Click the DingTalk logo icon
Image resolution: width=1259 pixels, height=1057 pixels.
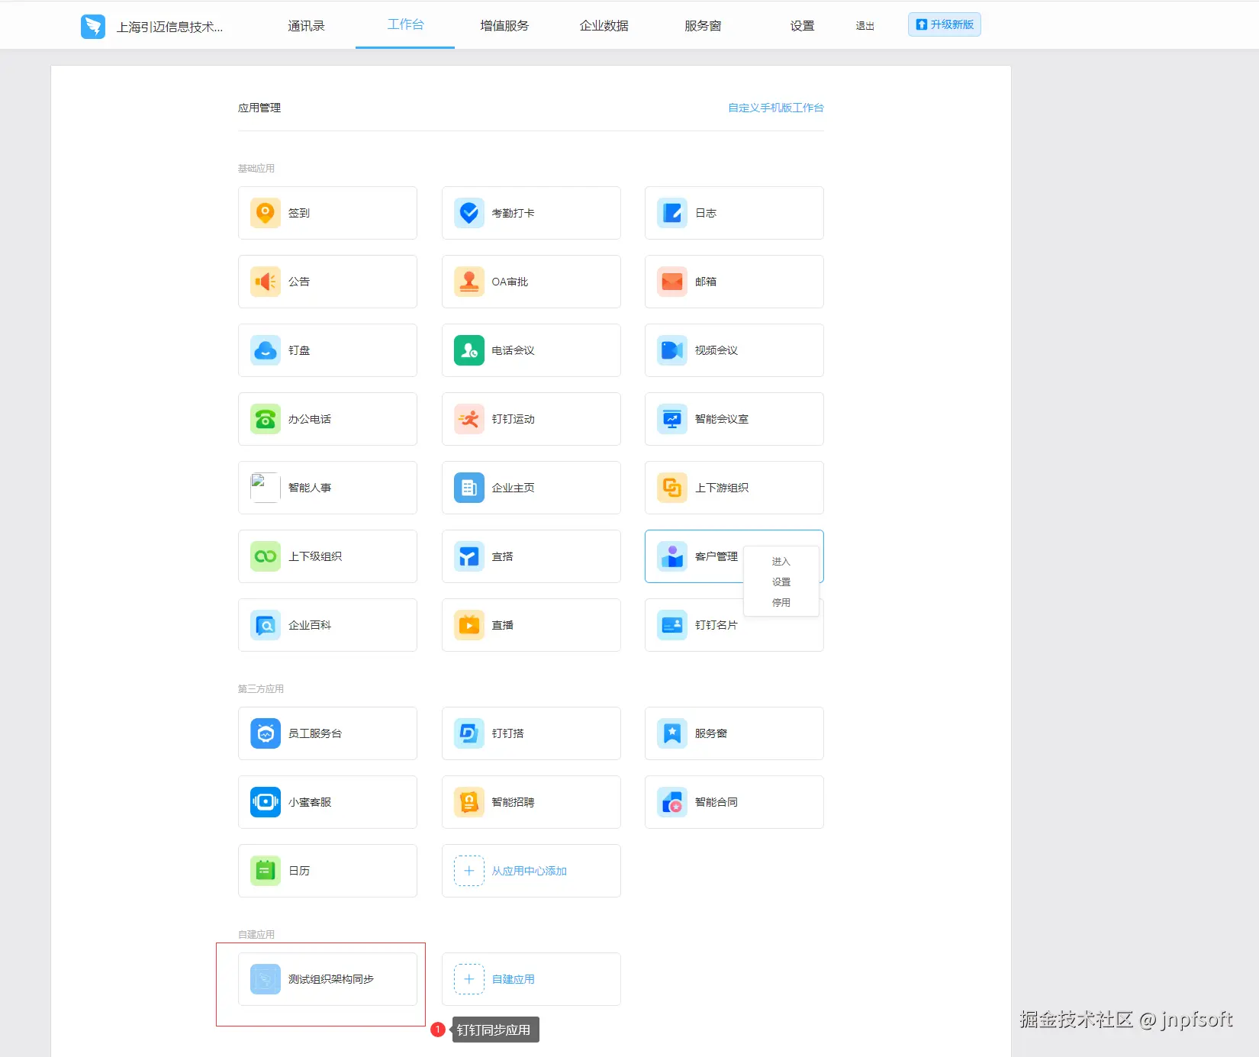coord(93,27)
